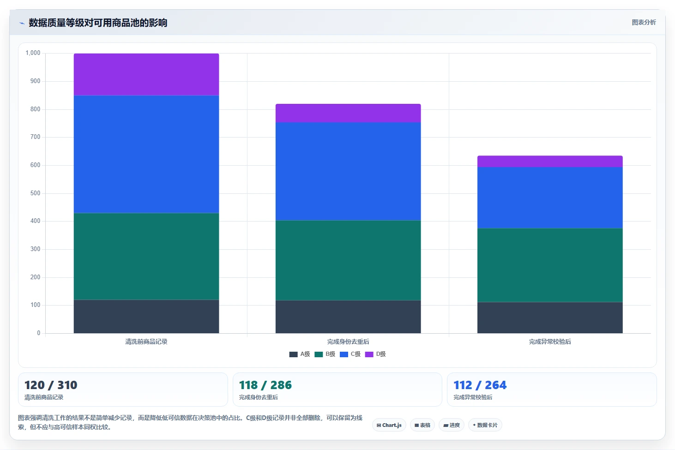Click the y-axis value 1,000
This screenshot has height=450, width=675.
(x=33, y=53)
